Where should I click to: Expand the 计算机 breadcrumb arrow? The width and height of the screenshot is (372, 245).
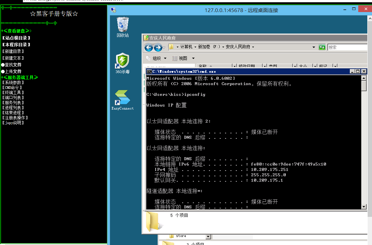(x=195, y=47)
